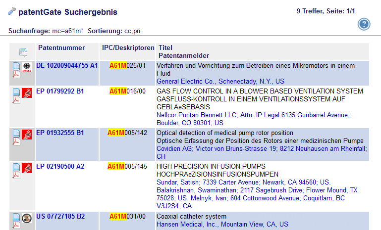Click document view icon for EP 02190500 A2
Viewport: 381px width, 230px height.
click(x=16, y=167)
